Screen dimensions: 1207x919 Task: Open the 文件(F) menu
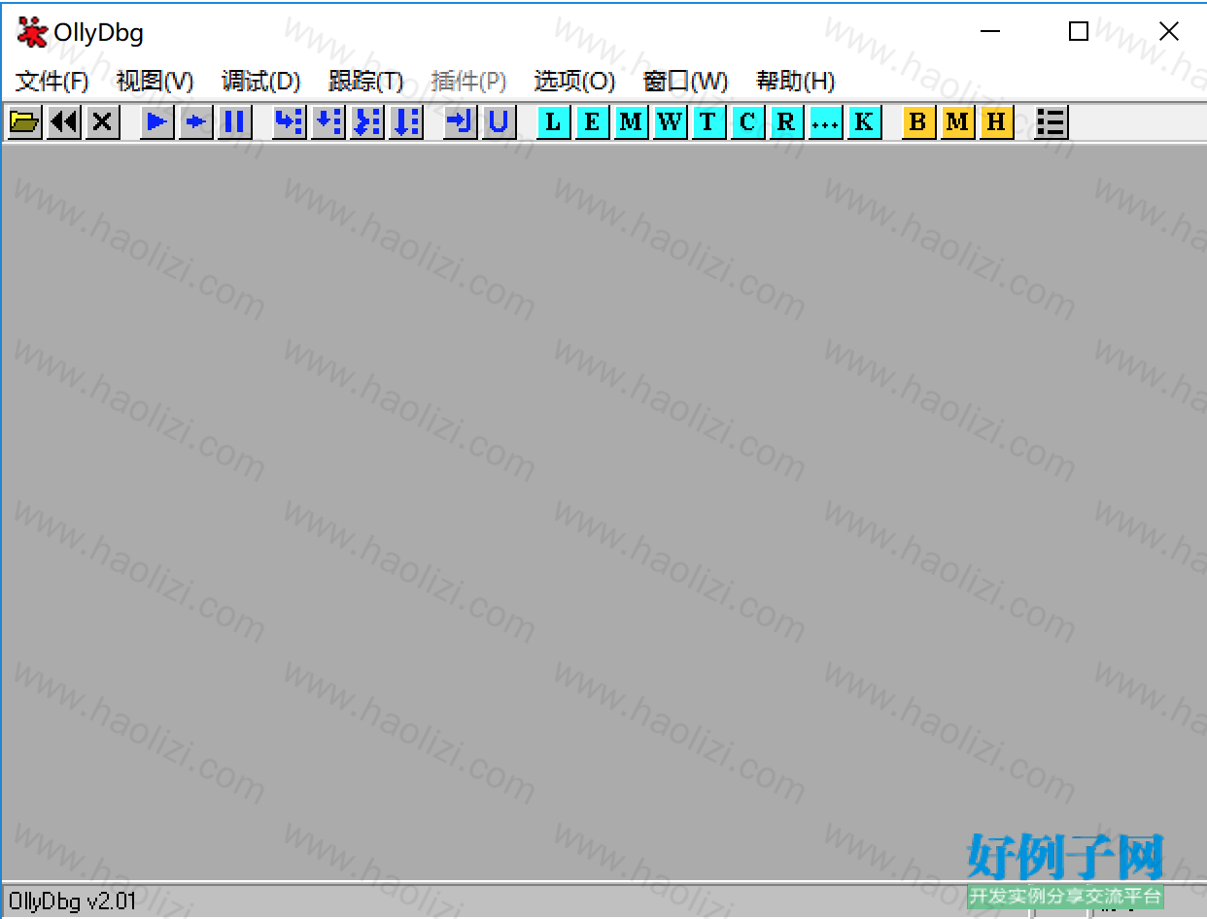(x=52, y=81)
